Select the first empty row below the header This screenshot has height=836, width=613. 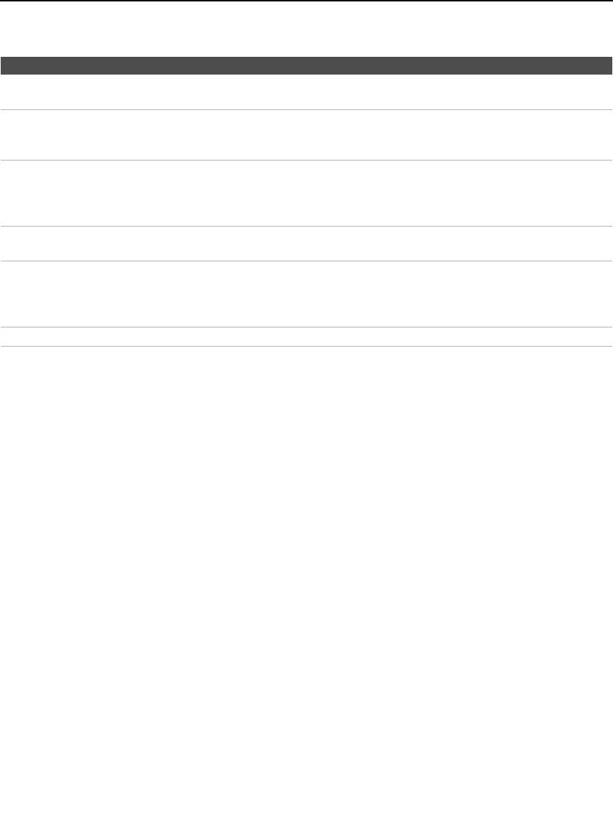point(306,92)
